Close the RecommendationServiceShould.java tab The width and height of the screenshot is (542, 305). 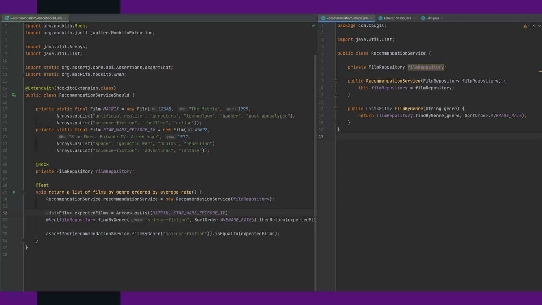click(65, 18)
